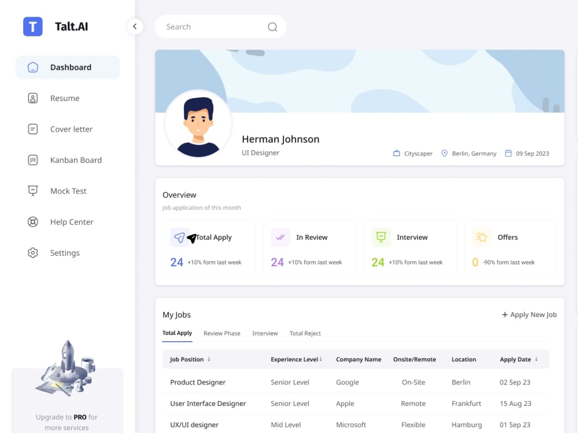
Task: Click the 02 Sep 23 apply date
Action: tap(515, 382)
